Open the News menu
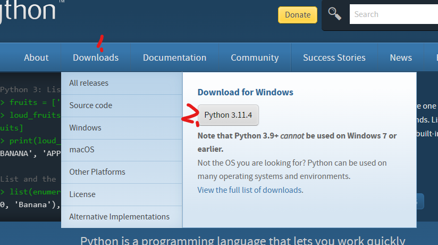The width and height of the screenshot is (438, 245). click(401, 58)
